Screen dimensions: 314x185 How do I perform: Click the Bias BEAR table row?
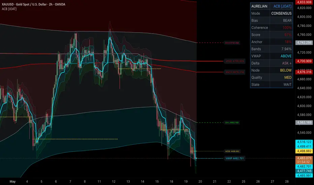pos(271,21)
